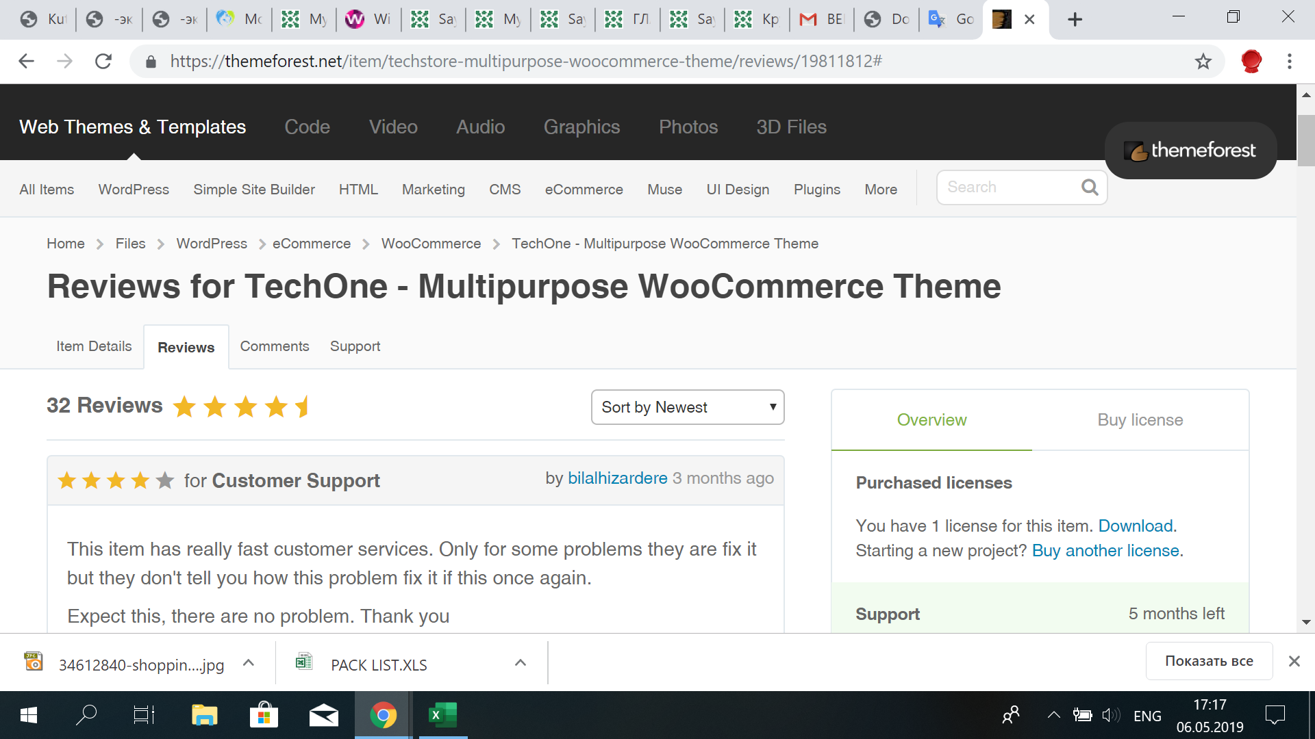Click the Chrome icon on the taskbar

(x=383, y=715)
